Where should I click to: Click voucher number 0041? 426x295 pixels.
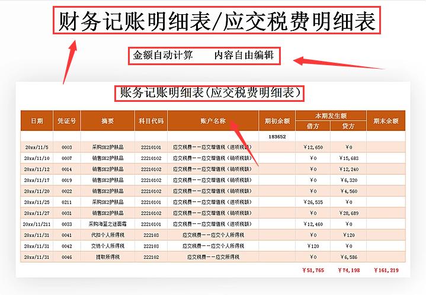pos(66,235)
